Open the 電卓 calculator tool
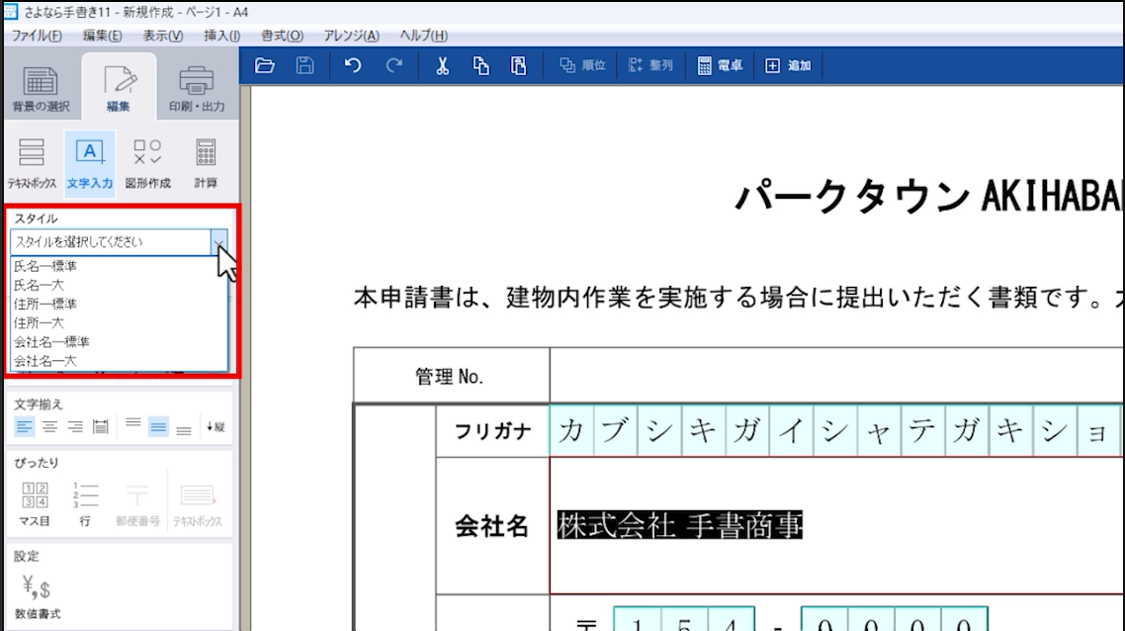The width and height of the screenshot is (1125, 631). pyautogui.click(x=720, y=66)
